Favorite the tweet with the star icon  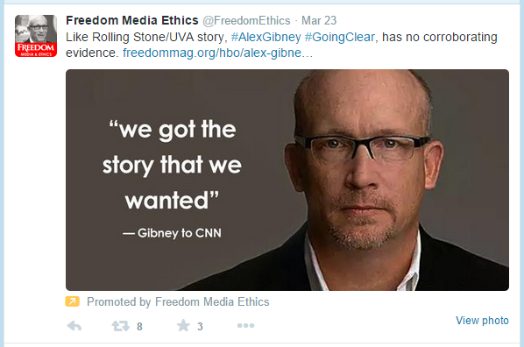tap(183, 325)
